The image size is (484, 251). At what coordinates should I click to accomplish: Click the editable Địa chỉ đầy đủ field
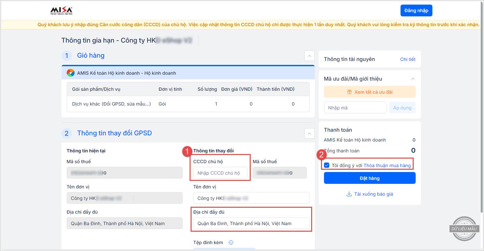(251, 223)
